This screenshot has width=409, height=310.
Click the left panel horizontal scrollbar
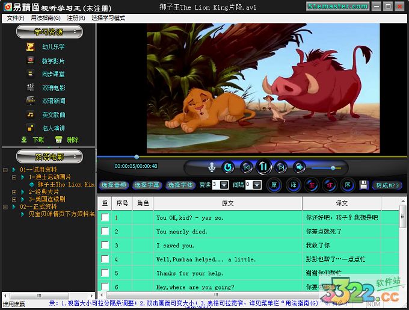click(39, 296)
